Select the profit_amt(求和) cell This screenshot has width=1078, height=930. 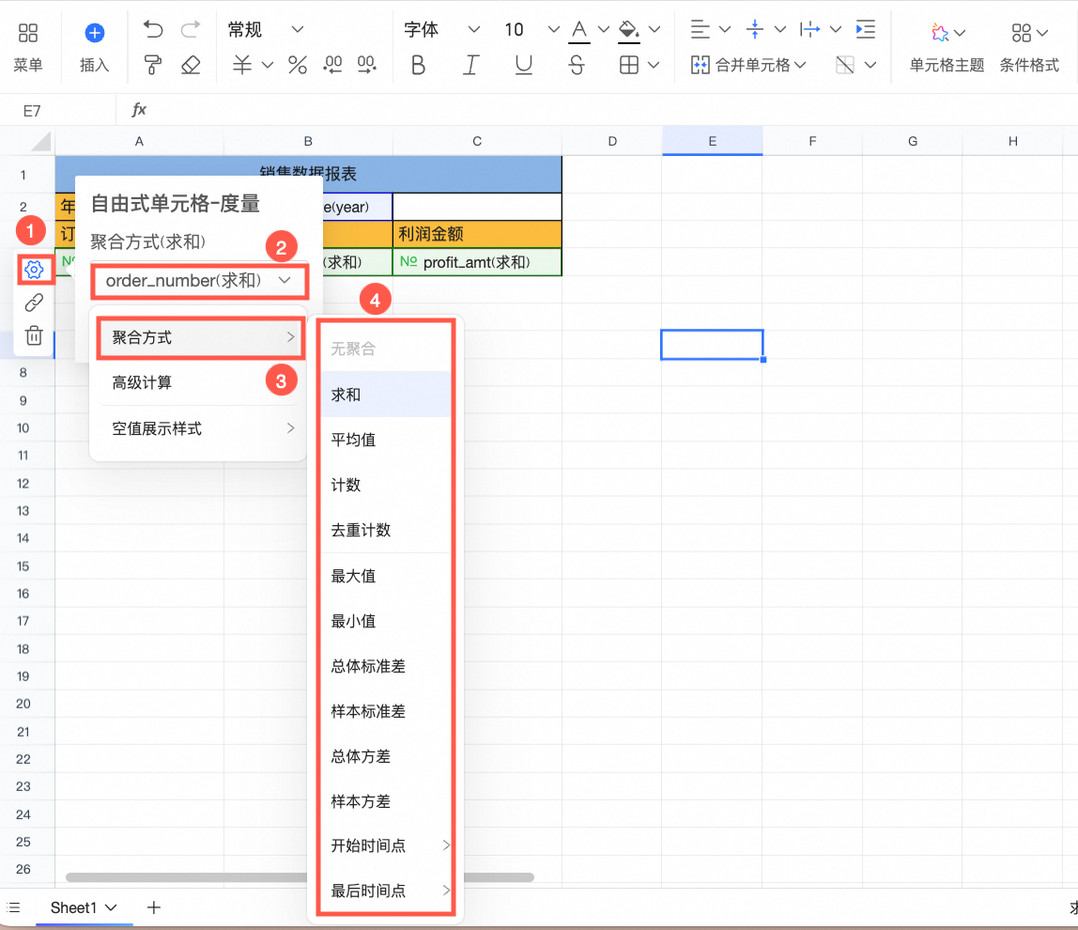477,262
